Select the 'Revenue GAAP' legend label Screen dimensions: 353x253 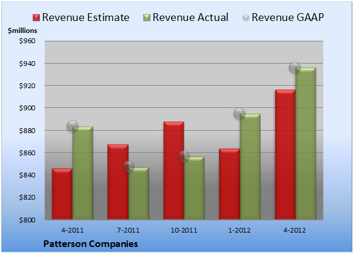click(288, 17)
